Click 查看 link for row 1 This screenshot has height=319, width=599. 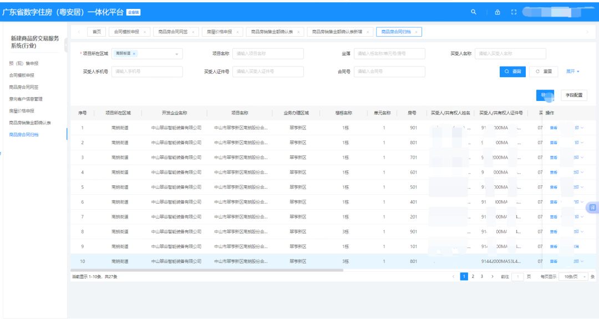(553, 128)
